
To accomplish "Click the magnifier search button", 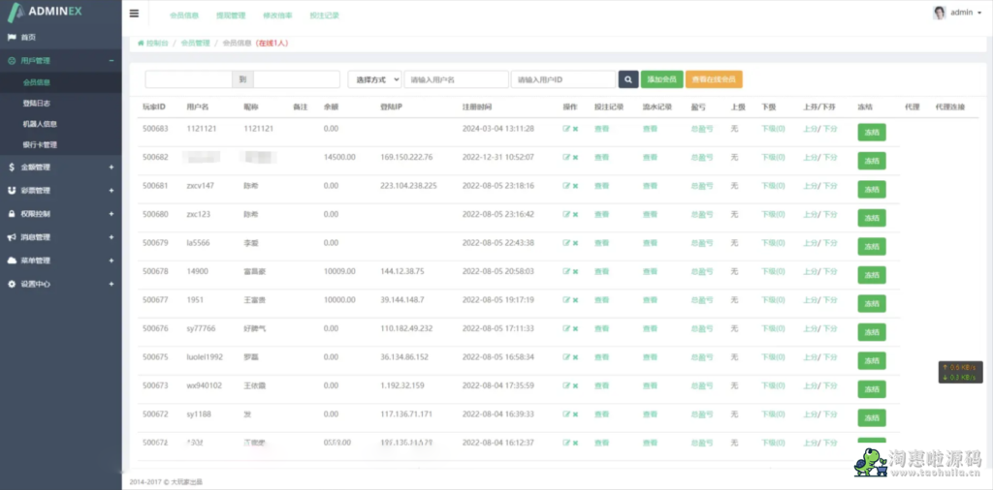I will coord(628,79).
